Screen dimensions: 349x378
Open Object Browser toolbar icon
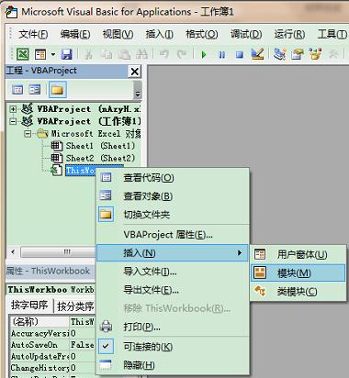point(315,54)
